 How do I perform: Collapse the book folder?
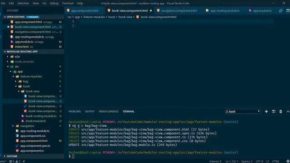(26, 86)
